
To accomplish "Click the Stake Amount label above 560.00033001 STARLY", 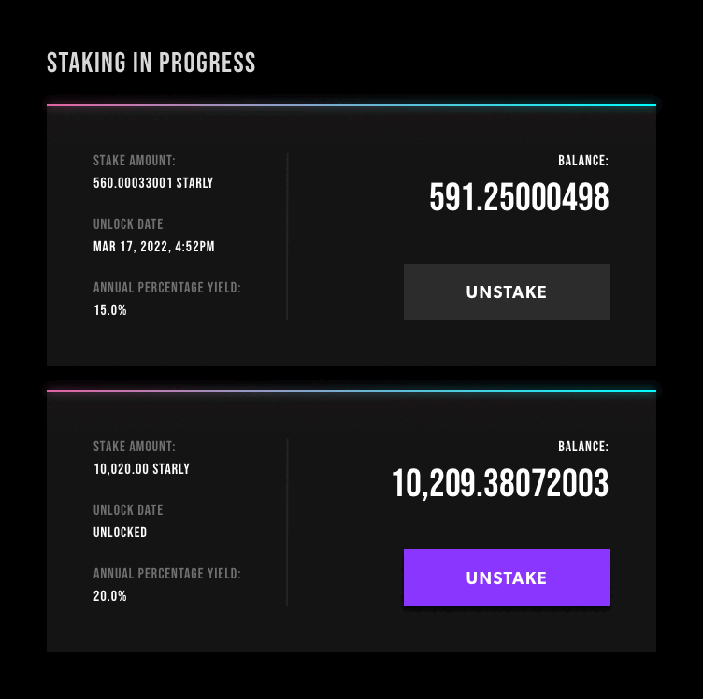I will point(135,161).
